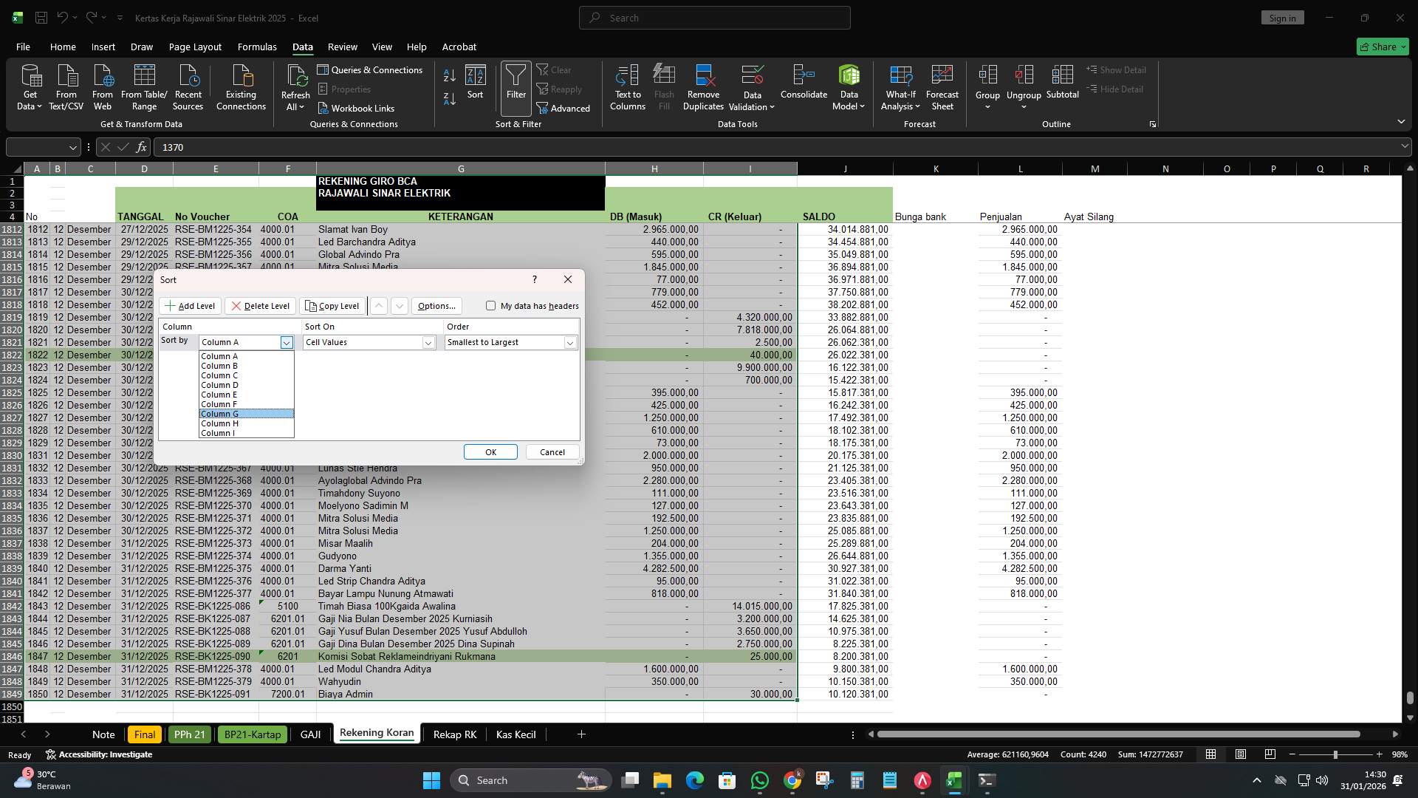Screen dimensions: 1418x798
Task: Open Excel from the taskbar
Action: pyautogui.click(x=955, y=780)
